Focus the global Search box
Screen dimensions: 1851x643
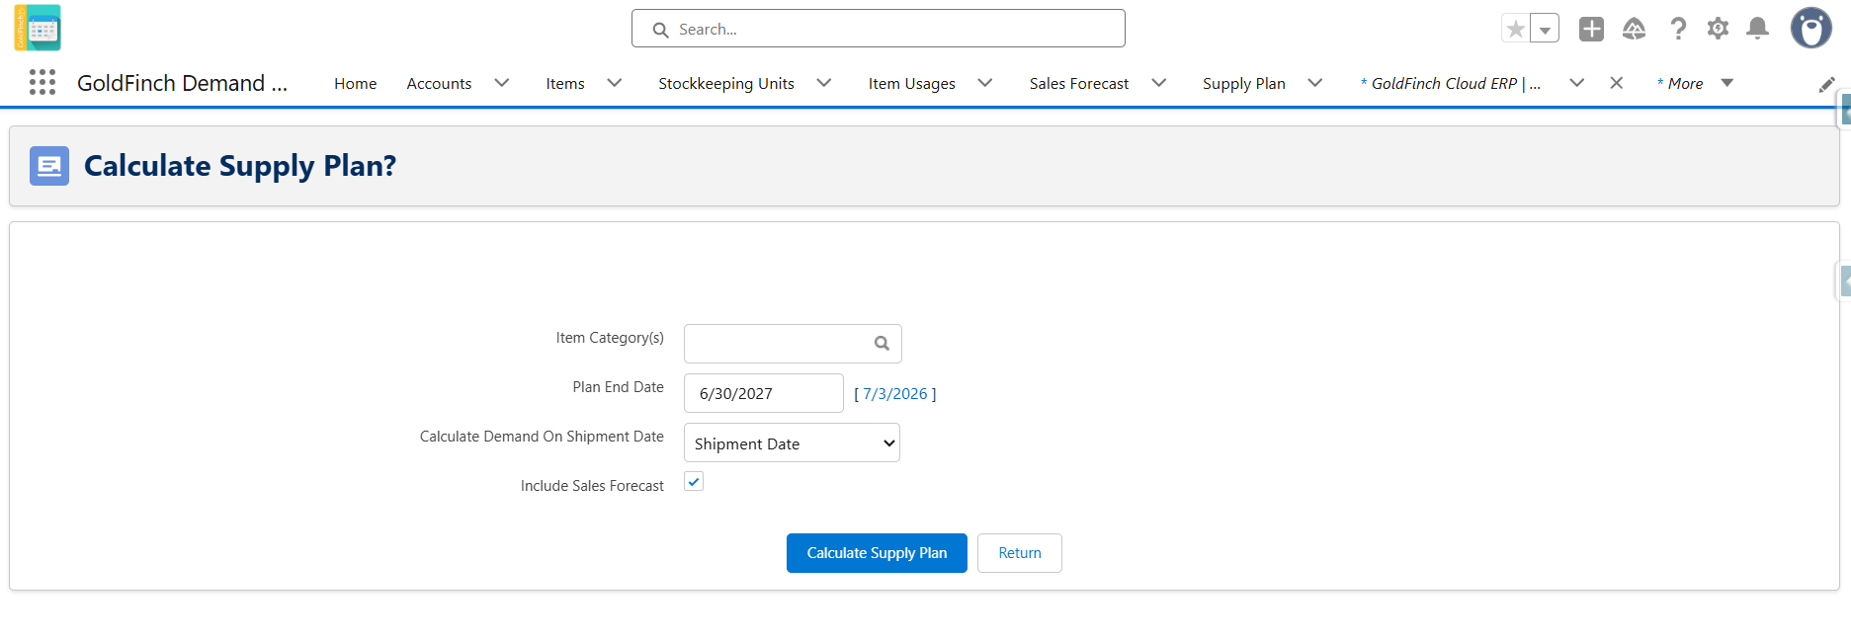879,29
